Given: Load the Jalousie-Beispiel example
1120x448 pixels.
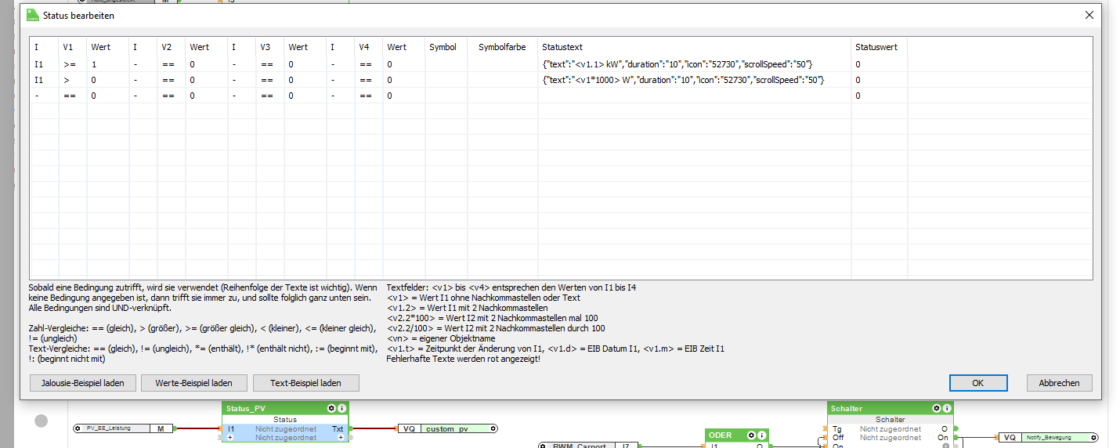Looking at the screenshot, I should click(x=82, y=383).
